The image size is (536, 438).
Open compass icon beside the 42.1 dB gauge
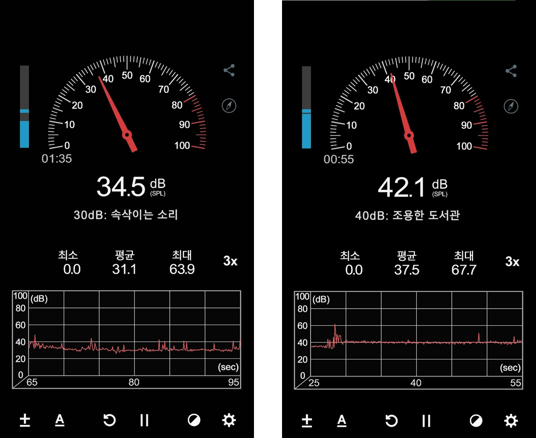[510, 106]
